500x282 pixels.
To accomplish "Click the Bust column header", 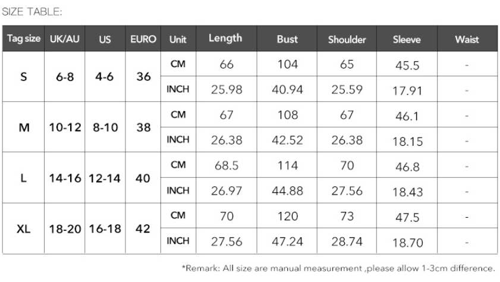I will click(x=287, y=39).
